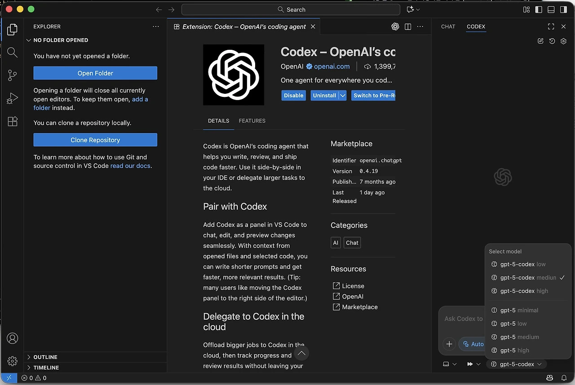Open the Copilot chat sparkle icon
Screen dimensions: 575x385
point(410,9)
